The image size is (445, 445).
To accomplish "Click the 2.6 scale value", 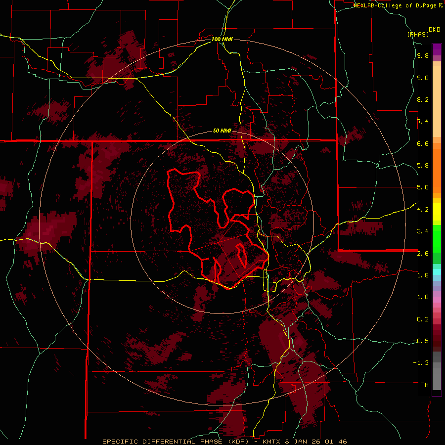I will coord(423,254).
